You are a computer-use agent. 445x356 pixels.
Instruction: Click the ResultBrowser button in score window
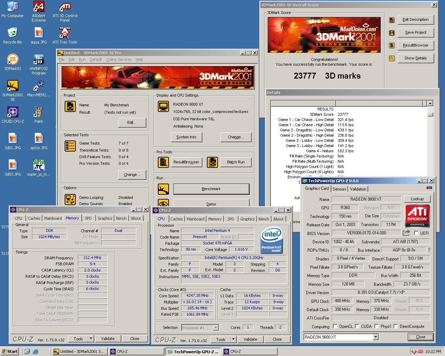click(416, 45)
